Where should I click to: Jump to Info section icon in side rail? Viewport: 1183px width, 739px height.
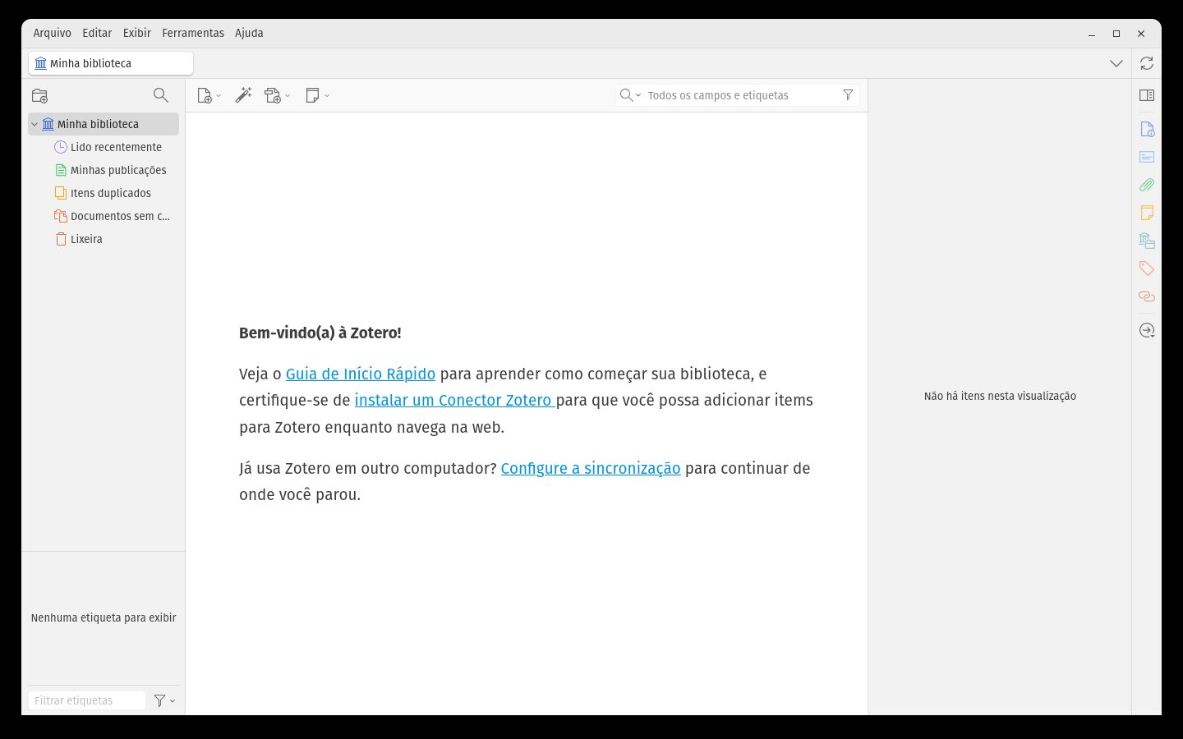coord(1147,129)
